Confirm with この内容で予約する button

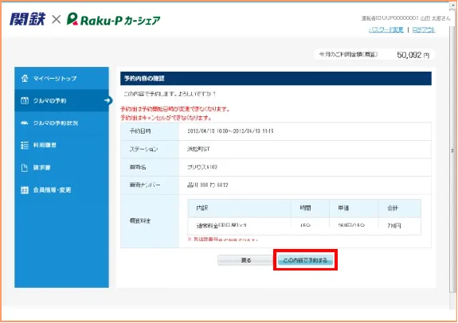click(305, 260)
